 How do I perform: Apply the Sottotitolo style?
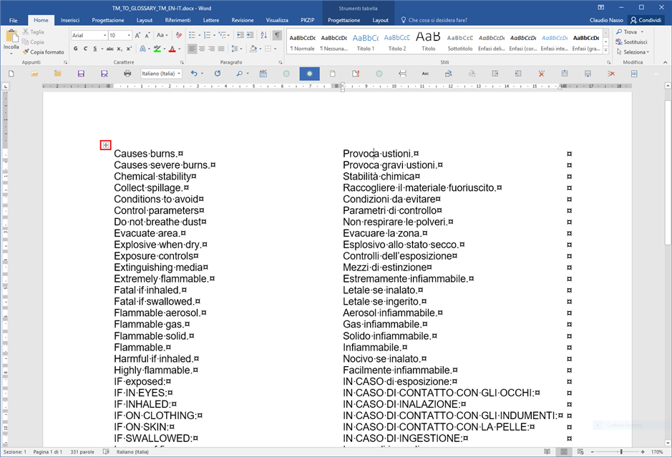(x=460, y=42)
